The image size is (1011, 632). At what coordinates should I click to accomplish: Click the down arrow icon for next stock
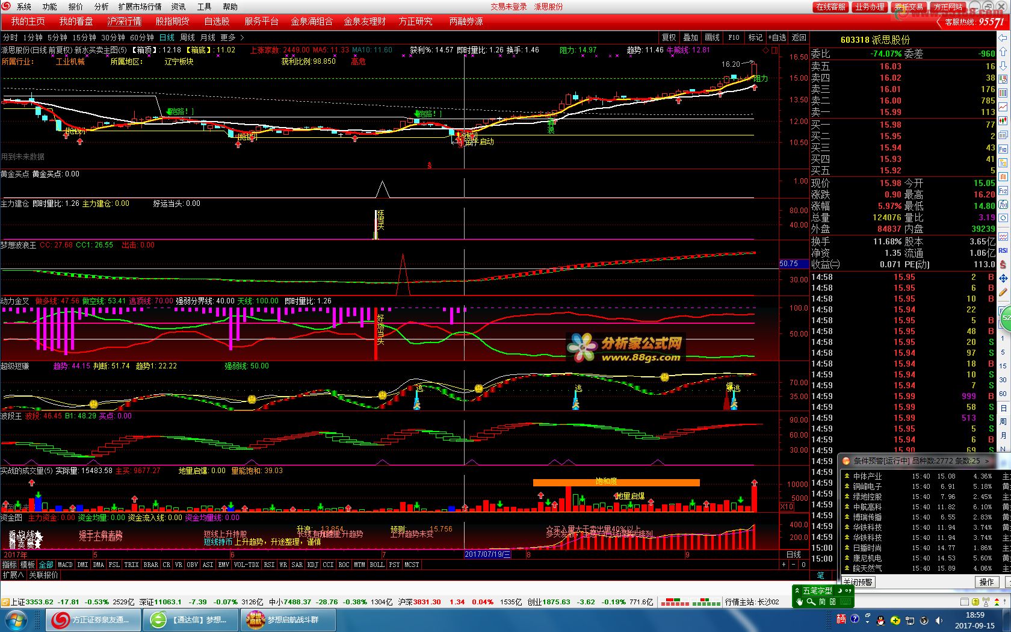pos(1003,65)
